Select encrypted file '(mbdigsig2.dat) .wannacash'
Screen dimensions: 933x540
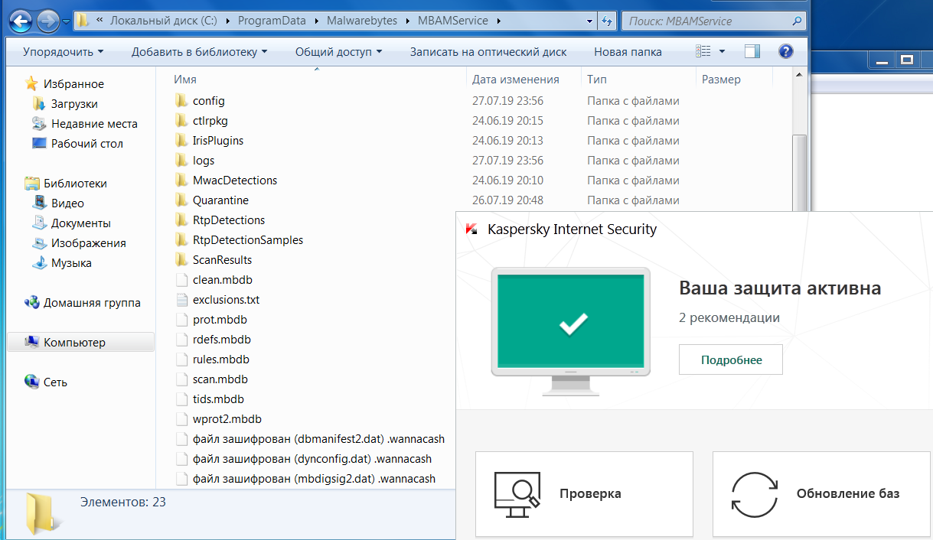pyautogui.click(x=314, y=479)
